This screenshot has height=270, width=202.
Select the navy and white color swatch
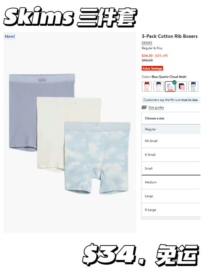click(x=158, y=87)
